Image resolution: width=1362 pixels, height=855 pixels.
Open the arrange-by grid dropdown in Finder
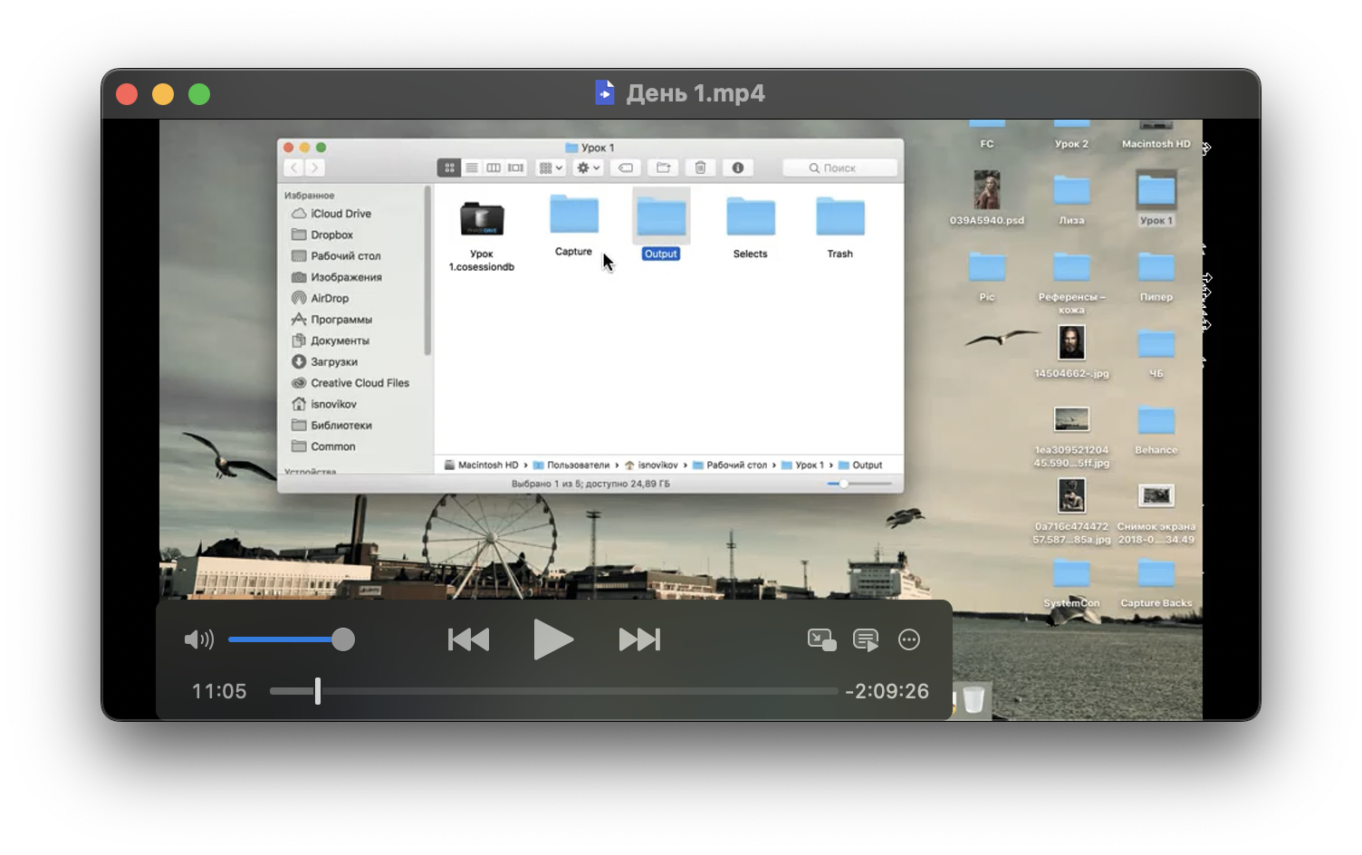(550, 168)
